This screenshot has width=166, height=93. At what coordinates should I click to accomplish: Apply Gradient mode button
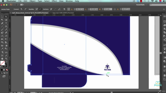point(4,70)
